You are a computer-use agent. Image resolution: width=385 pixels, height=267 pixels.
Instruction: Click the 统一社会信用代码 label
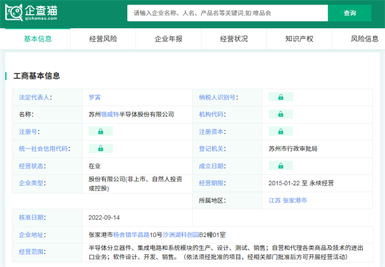pos(44,149)
